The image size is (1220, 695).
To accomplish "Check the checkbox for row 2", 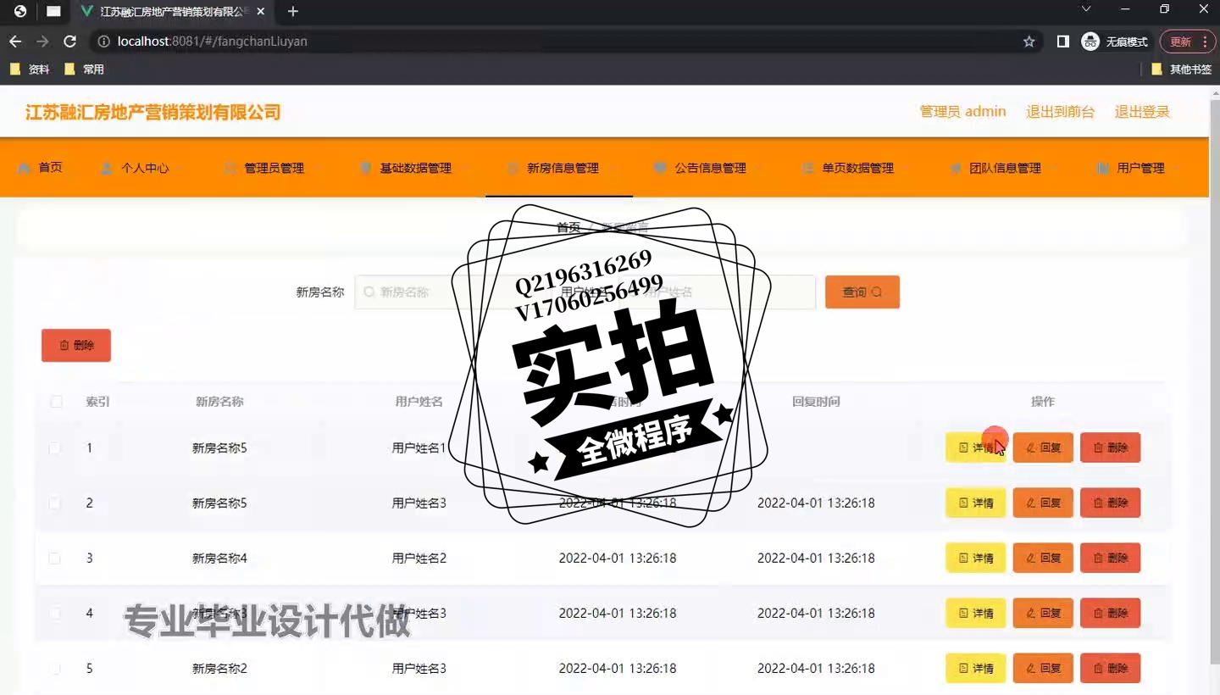I will pos(54,503).
